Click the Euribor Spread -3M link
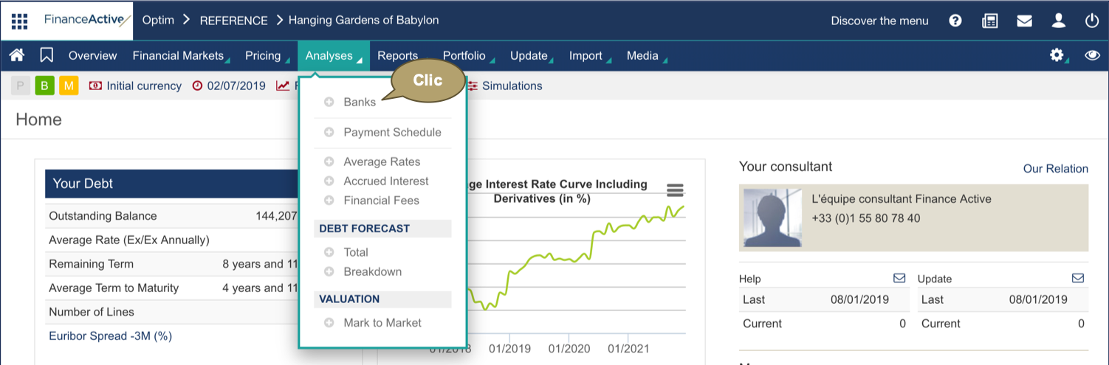Viewport: 1109px width, 365px height. (x=110, y=336)
